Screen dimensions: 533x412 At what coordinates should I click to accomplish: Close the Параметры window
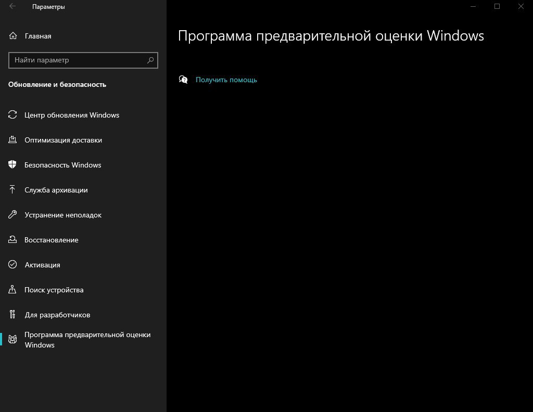[521, 6]
